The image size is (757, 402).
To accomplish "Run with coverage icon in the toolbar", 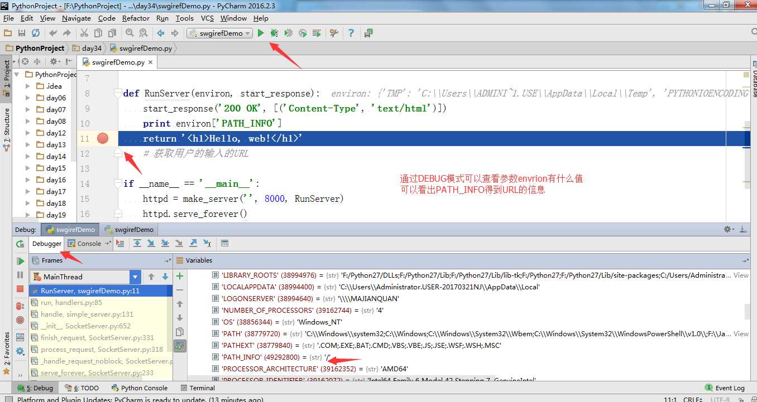I will (289, 33).
